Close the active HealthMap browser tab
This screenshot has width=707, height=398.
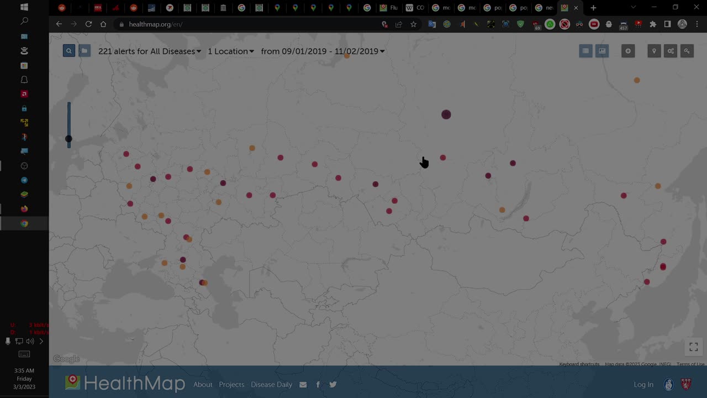click(x=576, y=8)
